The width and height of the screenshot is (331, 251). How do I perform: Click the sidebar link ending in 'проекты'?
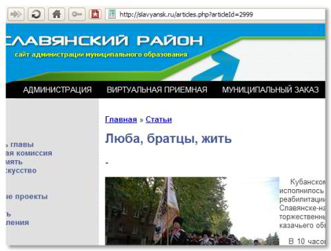[27, 197]
